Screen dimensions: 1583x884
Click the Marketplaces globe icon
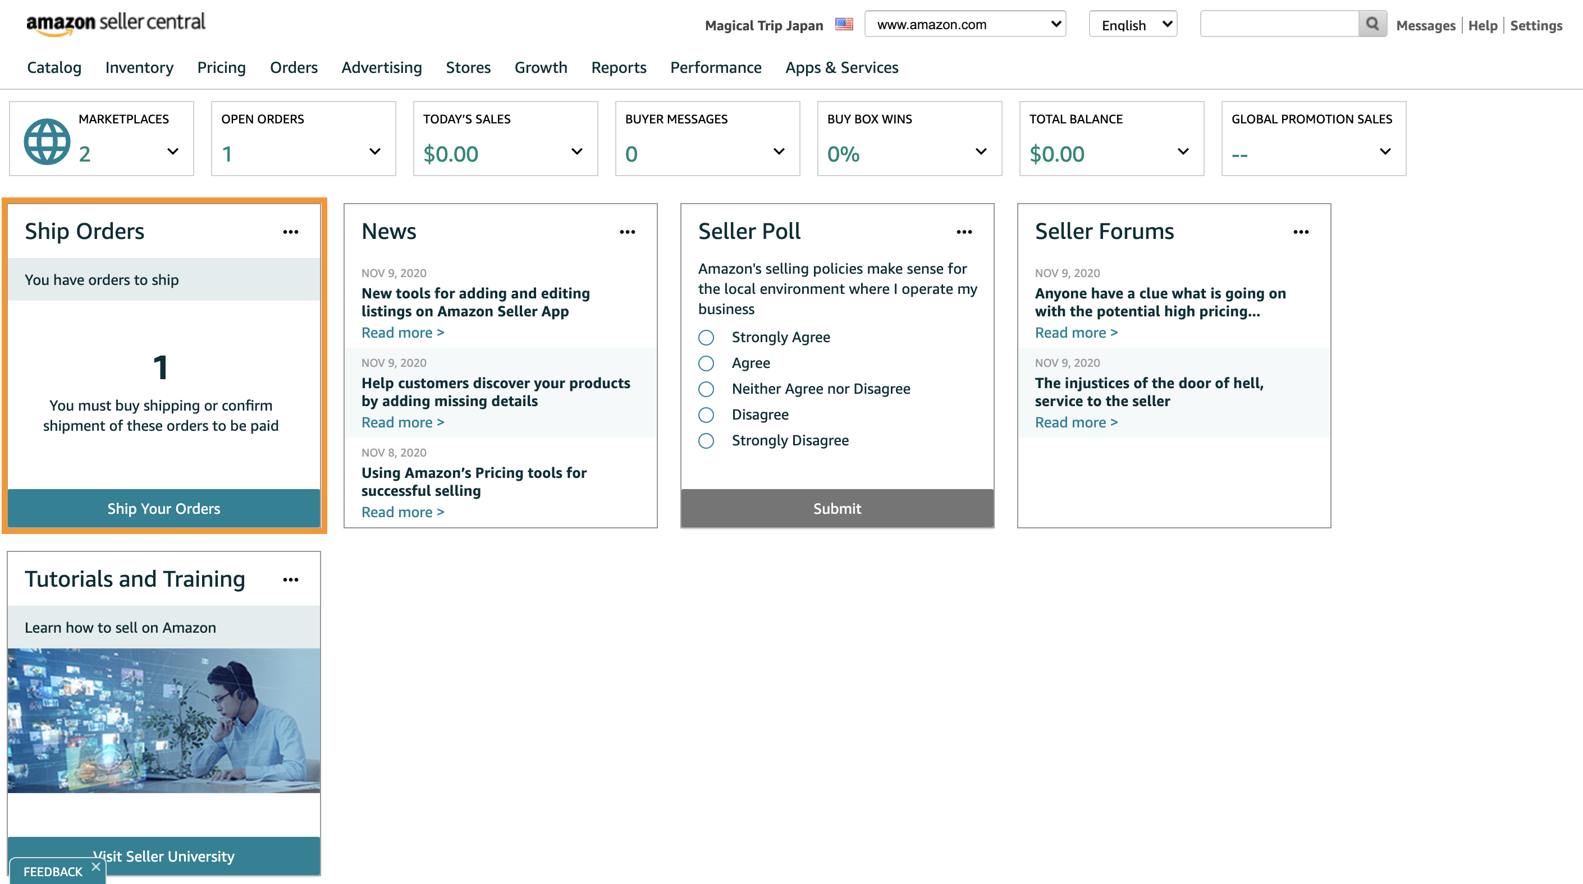click(47, 142)
